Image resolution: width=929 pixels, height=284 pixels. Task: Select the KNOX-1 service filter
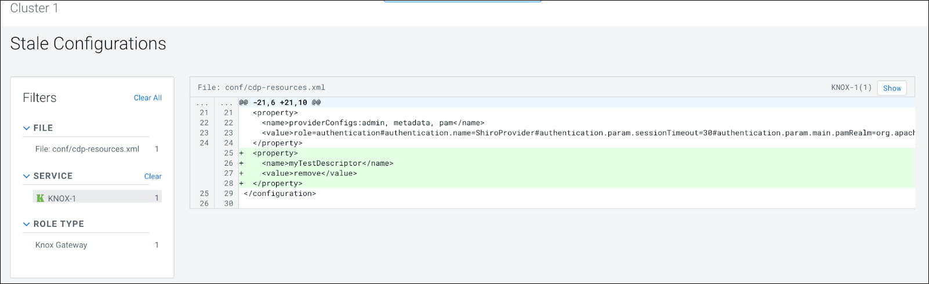coord(62,198)
